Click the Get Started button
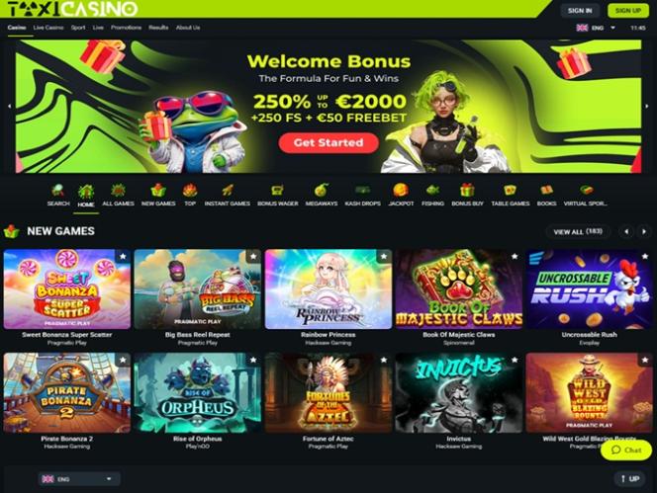This screenshot has width=657, height=493. click(x=328, y=142)
